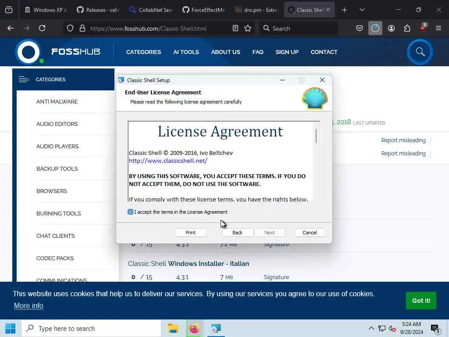Open Classic Shell Windows Installer - Italian link
449x337 pixels.
tap(189, 263)
